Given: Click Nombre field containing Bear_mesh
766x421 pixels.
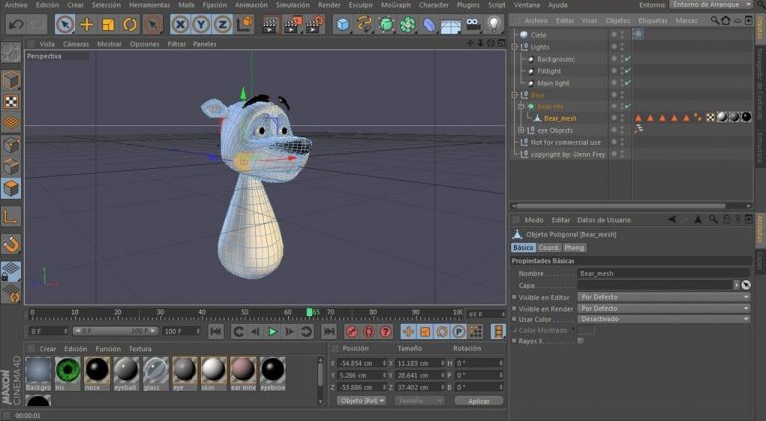Looking at the screenshot, I should (x=664, y=273).
